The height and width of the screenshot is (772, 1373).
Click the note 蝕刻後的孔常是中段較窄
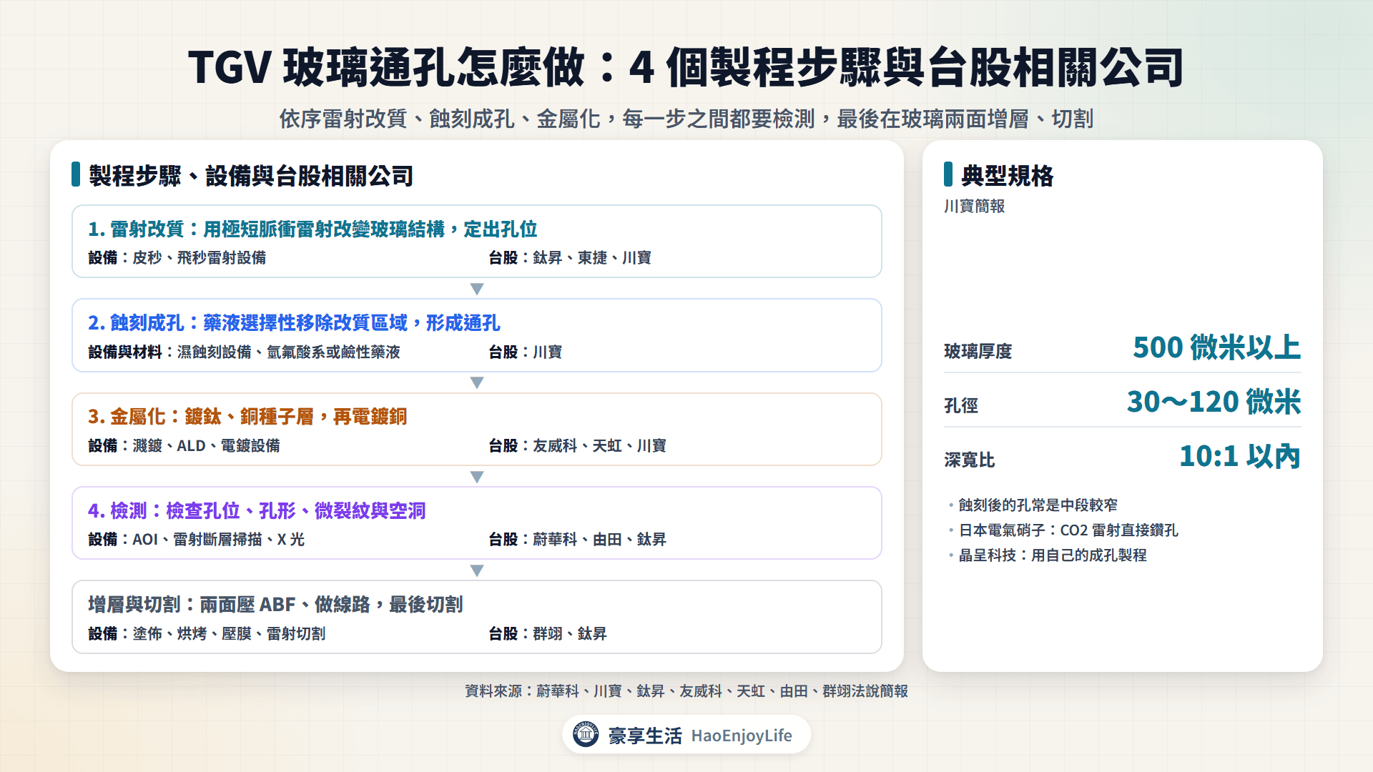[1038, 505]
